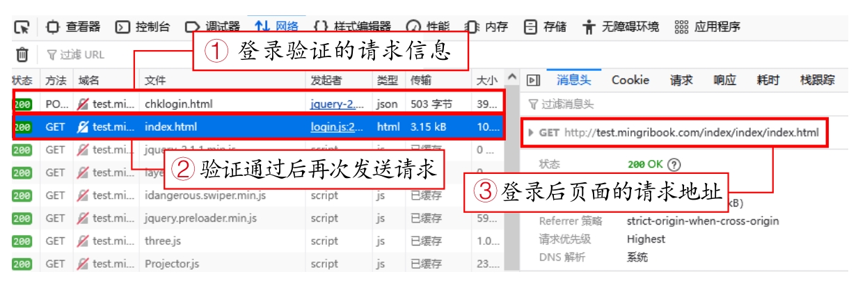Open the 应用程序 application tab
This screenshot has height=281, width=858.
[707, 27]
